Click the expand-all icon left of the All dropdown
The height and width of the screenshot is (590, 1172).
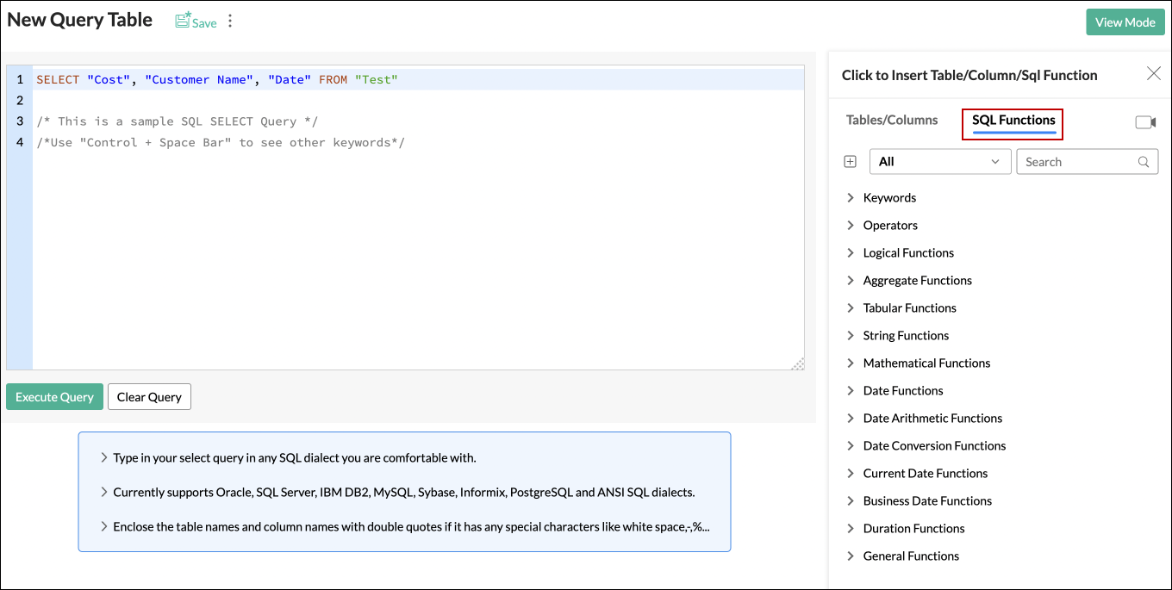pos(850,161)
